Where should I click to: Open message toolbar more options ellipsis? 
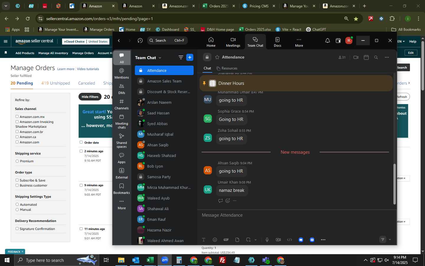[323, 240]
